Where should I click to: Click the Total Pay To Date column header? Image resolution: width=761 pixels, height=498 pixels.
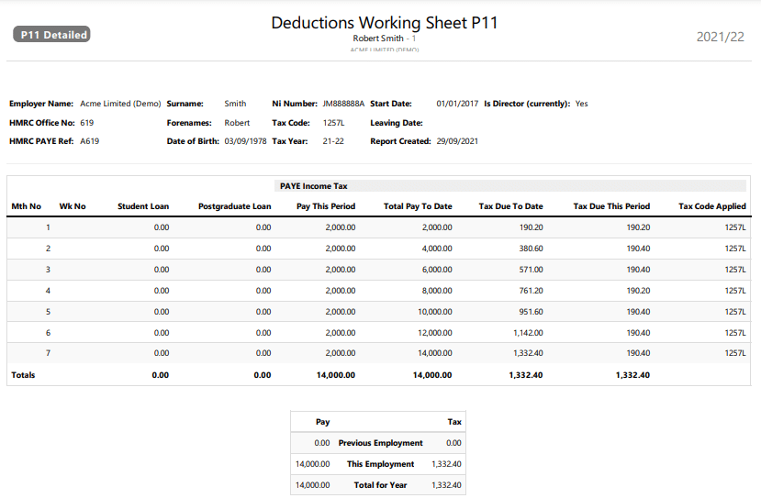click(x=418, y=206)
